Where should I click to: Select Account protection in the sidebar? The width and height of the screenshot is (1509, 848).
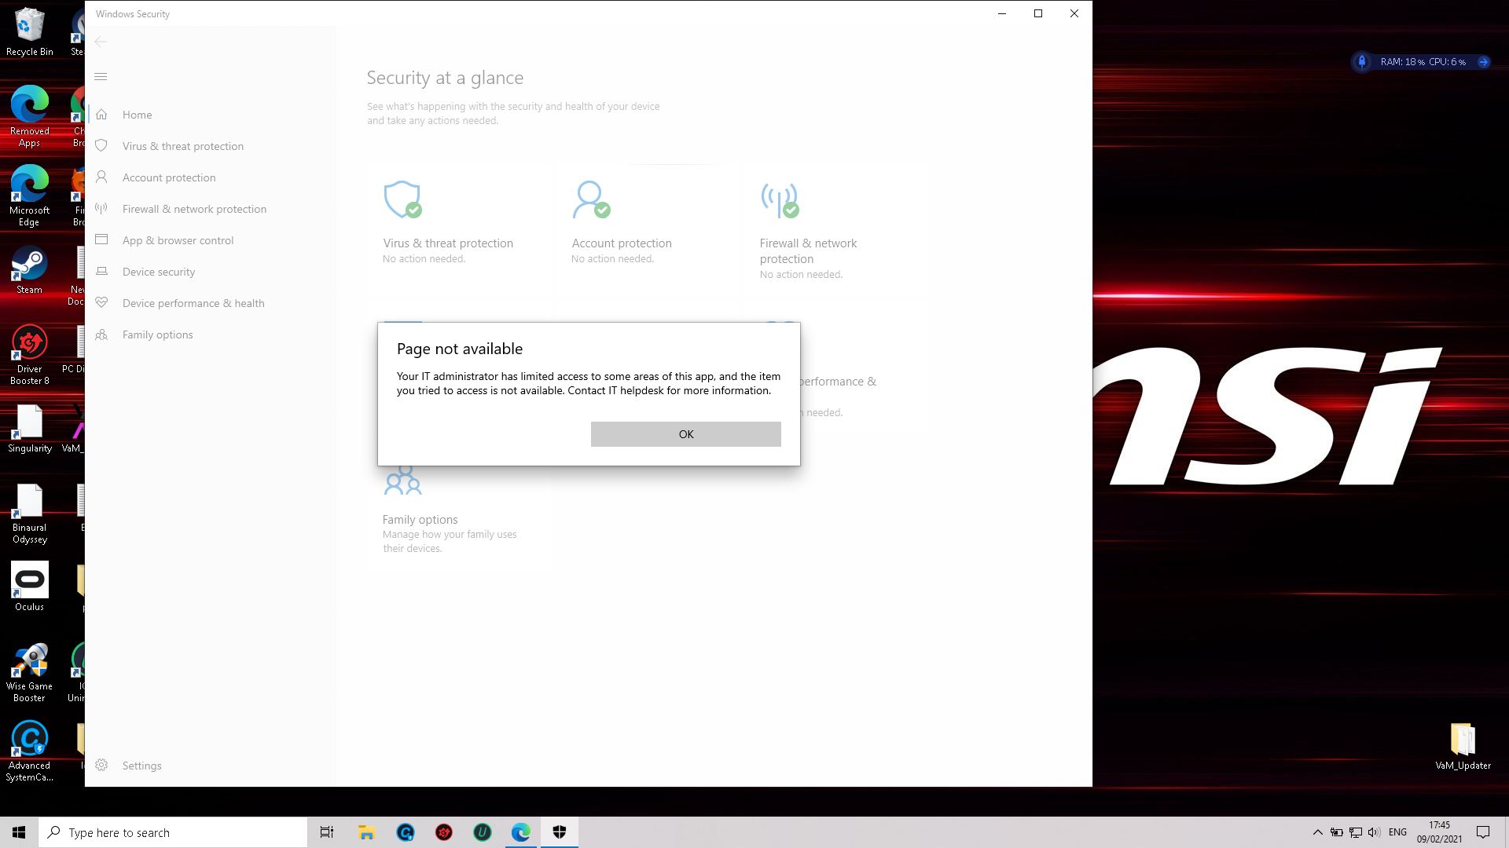point(168,177)
